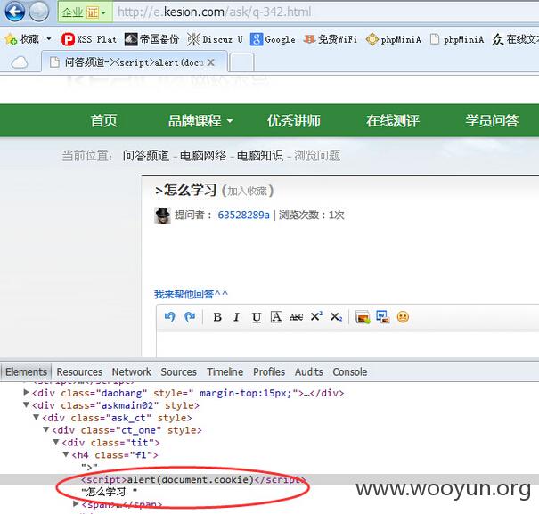Image resolution: width=539 pixels, height=514 pixels.
Task: Toggle subscript formatting in the editor
Action: 336,317
